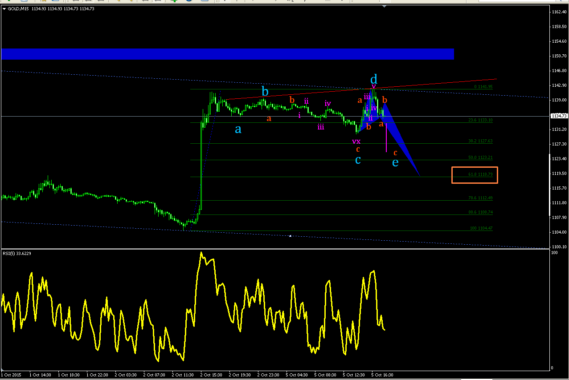Click the Fibonacci label "50.0 1123.21"
The height and width of the screenshot is (380, 569).
point(480,158)
